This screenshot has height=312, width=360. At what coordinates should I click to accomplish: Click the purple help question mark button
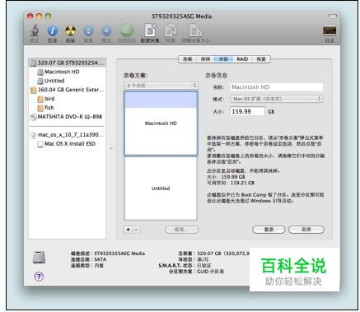pos(39,276)
